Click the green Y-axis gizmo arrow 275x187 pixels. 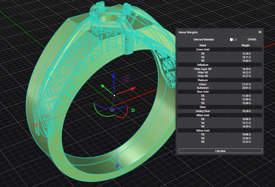103,86
